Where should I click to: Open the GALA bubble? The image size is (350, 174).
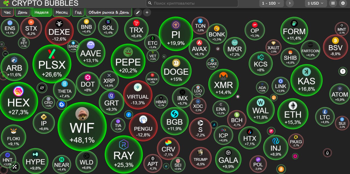(x=228, y=159)
